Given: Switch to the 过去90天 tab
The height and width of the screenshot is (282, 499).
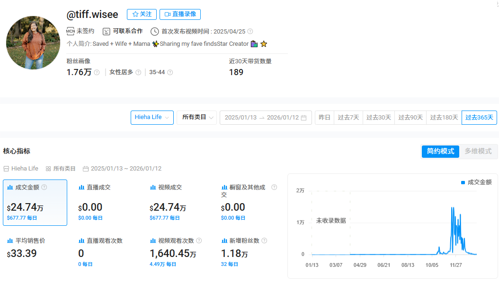Looking at the screenshot, I should [x=410, y=117].
